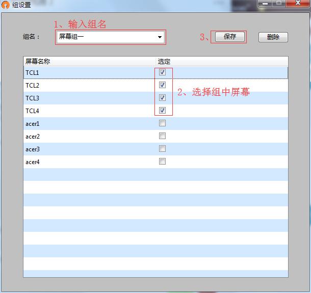
Task: Expand the 组名 dropdown arrow
Action: (160, 37)
